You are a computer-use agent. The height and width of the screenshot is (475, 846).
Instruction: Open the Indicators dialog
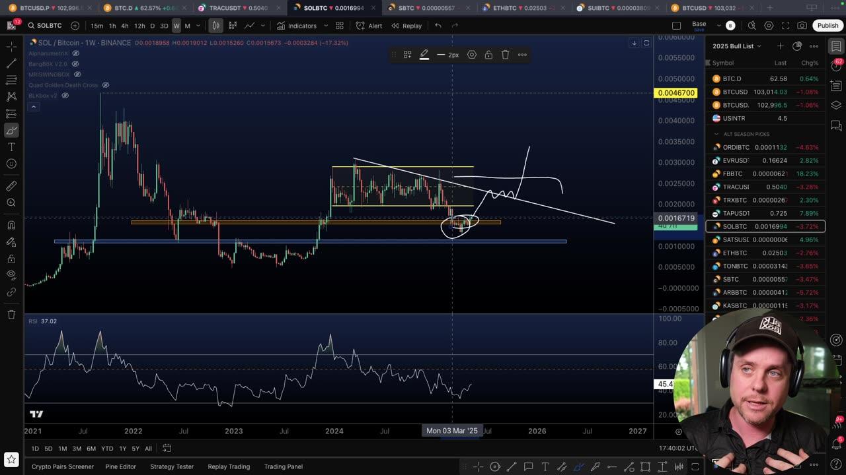click(297, 26)
